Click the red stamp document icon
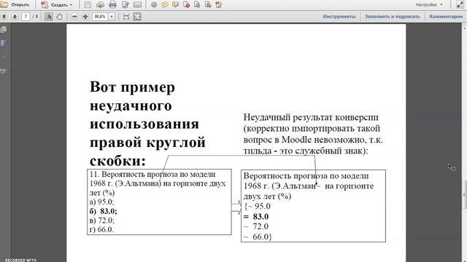Viewport: 467px width, 262px height. pyautogui.click(x=187, y=5)
